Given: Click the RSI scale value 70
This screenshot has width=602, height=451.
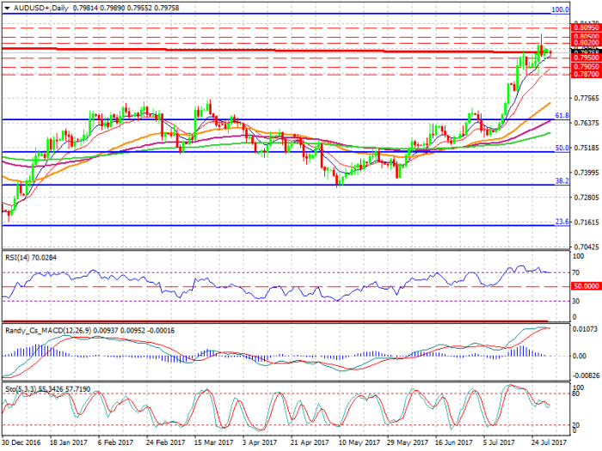Looking at the screenshot, I should coord(576,272).
